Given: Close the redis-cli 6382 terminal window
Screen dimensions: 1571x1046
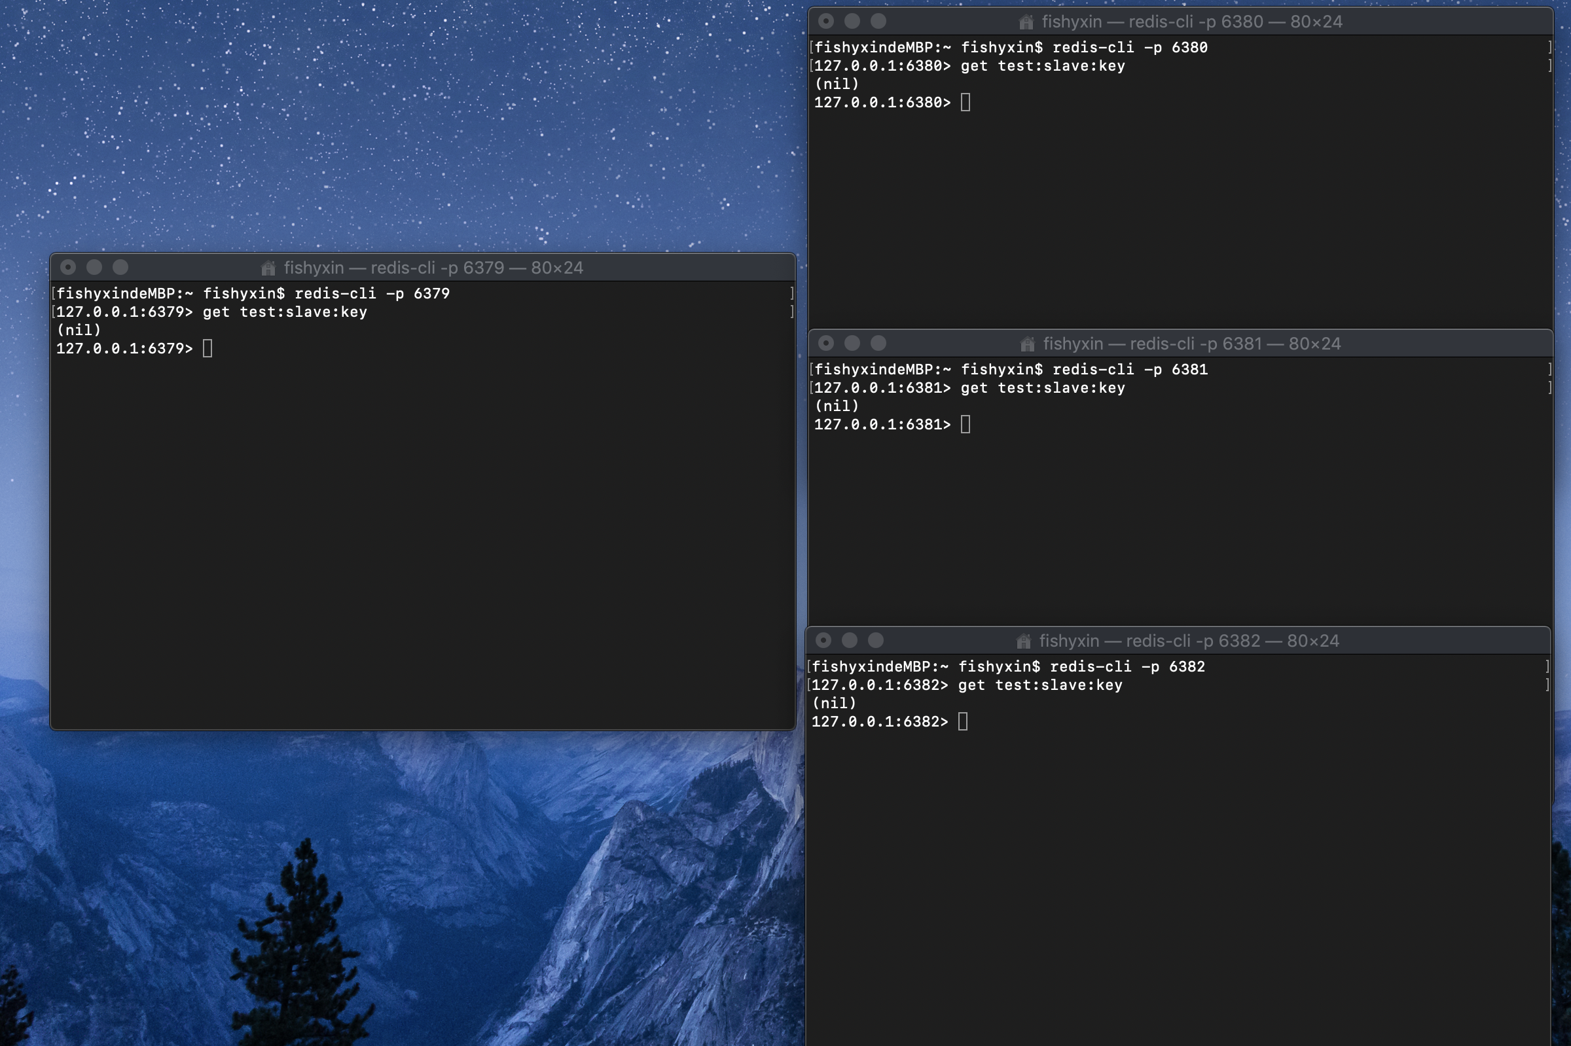Looking at the screenshot, I should click(823, 640).
